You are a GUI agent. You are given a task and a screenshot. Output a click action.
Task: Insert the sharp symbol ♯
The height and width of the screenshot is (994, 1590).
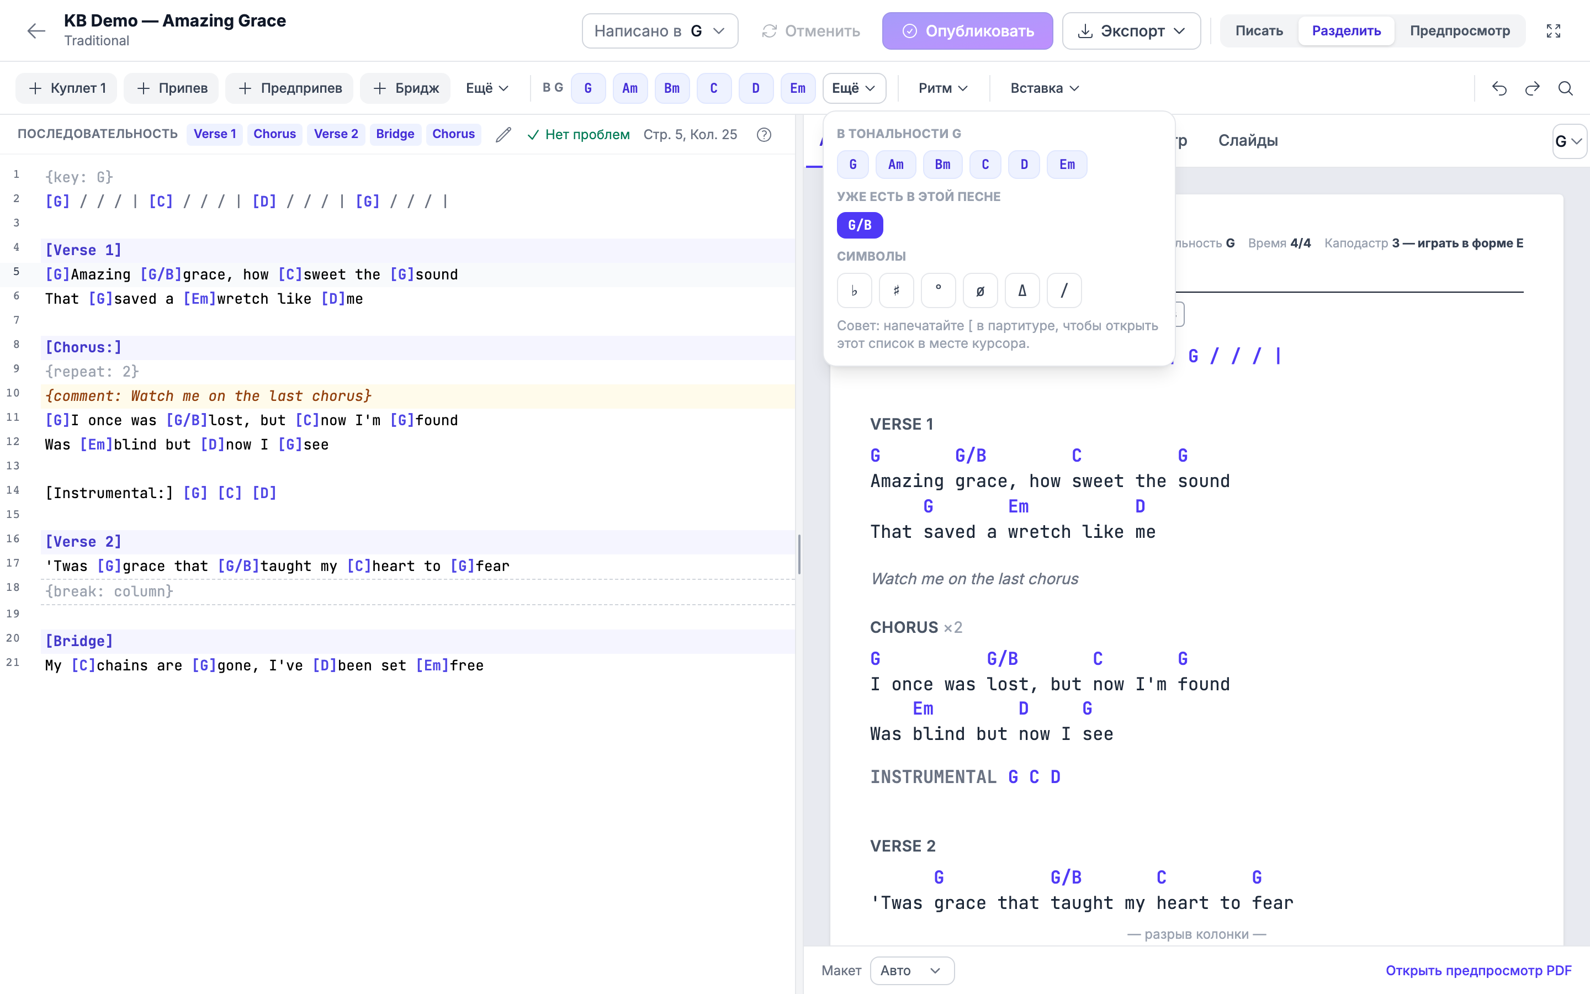tap(896, 290)
